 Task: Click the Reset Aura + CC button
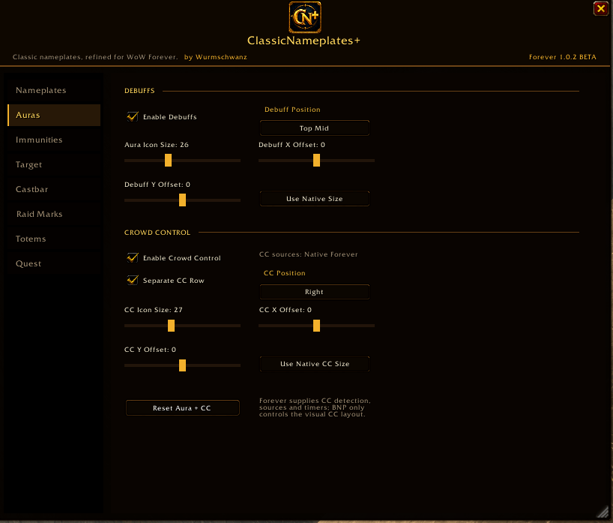(183, 408)
